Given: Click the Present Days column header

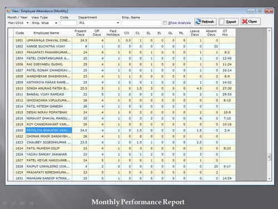Looking at the screenshot, I should (80, 33).
